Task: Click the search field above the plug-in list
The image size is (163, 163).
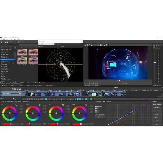Action: click(x=11, y=45)
